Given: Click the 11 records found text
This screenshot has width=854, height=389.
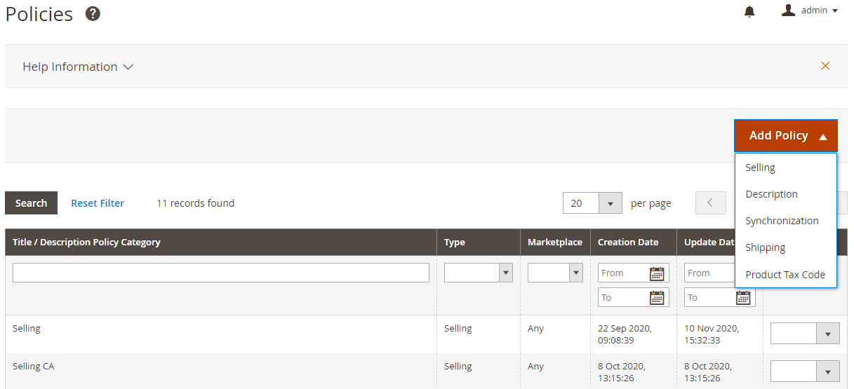Looking at the screenshot, I should (195, 203).
